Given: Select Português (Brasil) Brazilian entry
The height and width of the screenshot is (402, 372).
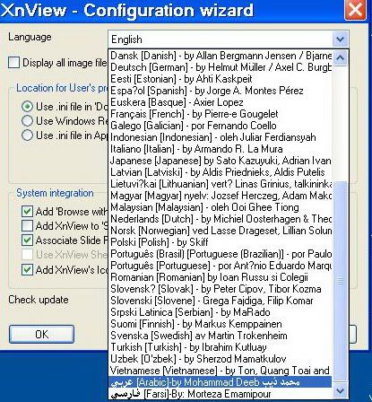Looking at the screenshot, I should click(221, 254).
